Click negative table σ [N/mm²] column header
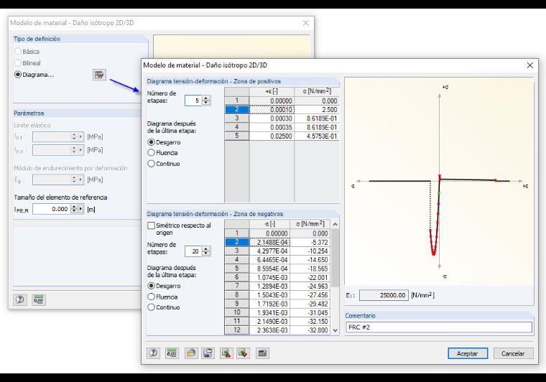The height and width of the screenshot is (382, 546). pyautogui.click(x=310, y=224)
